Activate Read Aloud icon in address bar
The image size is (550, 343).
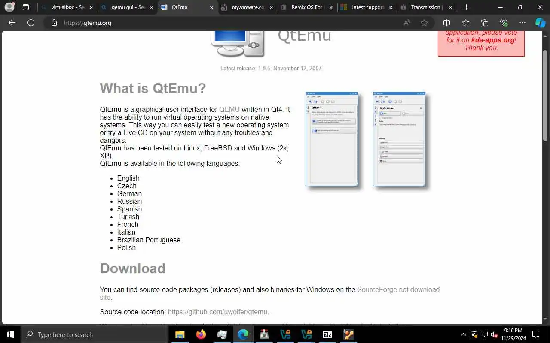[407, 23]
